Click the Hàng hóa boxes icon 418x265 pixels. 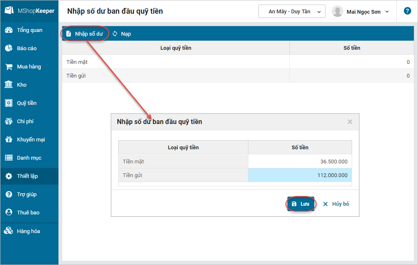pyautogui.click(x=9, y=231)
